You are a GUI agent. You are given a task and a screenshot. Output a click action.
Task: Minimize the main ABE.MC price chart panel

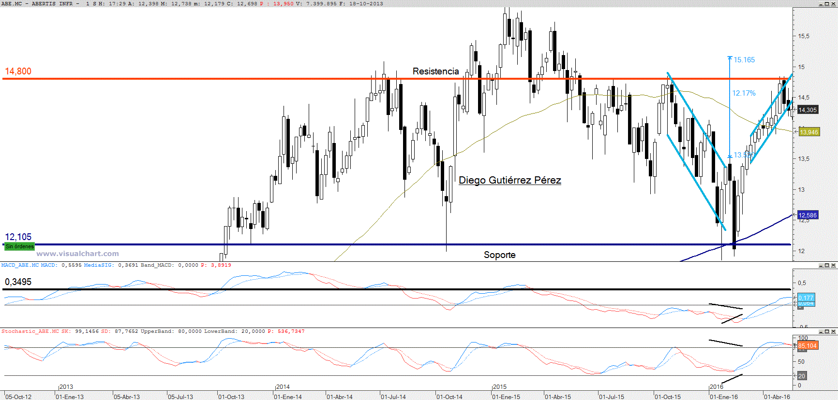click(x=821, y=4)
